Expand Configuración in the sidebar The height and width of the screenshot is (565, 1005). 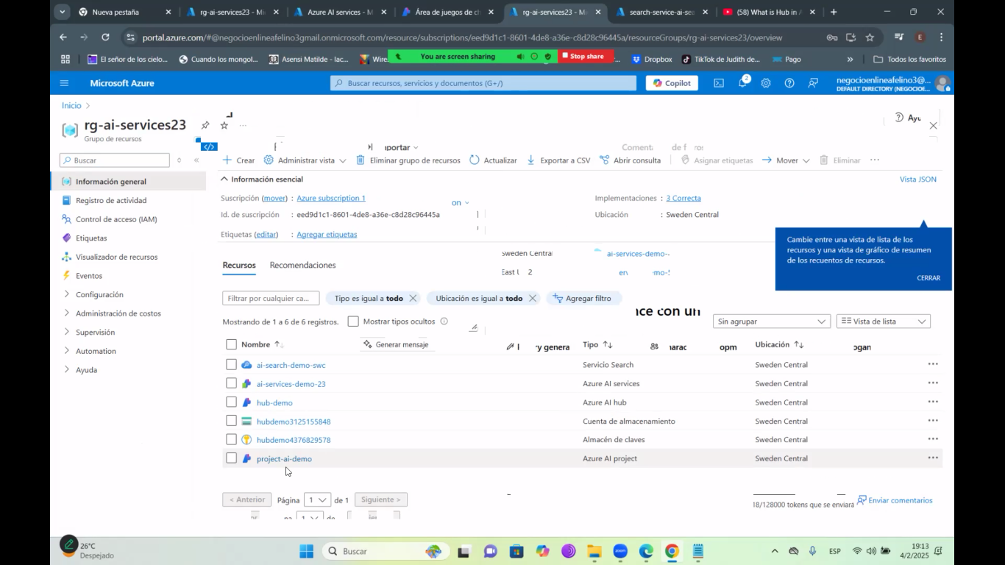(x=99, y=294)
